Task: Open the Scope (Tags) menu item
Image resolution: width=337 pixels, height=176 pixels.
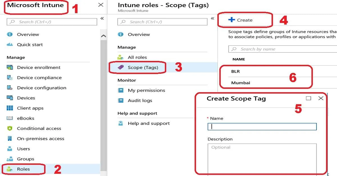Action: point(143,68)
